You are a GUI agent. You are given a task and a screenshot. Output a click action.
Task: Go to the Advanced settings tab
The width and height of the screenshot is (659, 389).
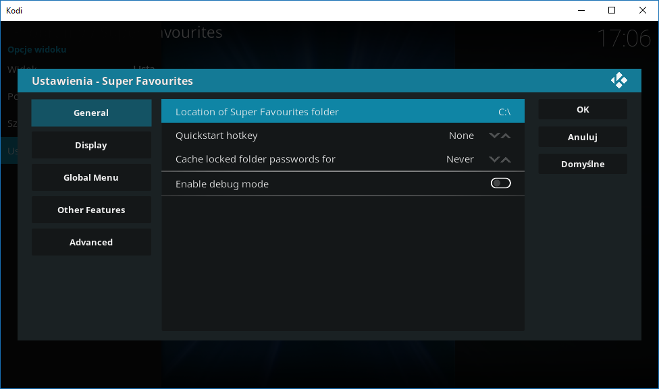[91, 242]
